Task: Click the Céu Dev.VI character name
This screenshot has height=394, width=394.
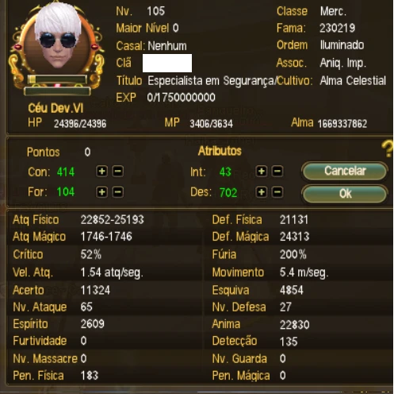Action: [55, 108]
